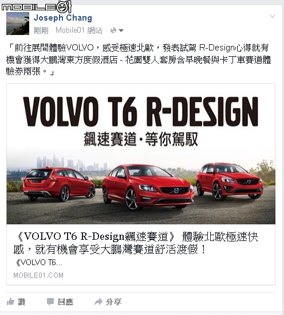This screenshot has height=315, width=284.
Task: Click the 讚 like label
Action: tap(22, 302)
